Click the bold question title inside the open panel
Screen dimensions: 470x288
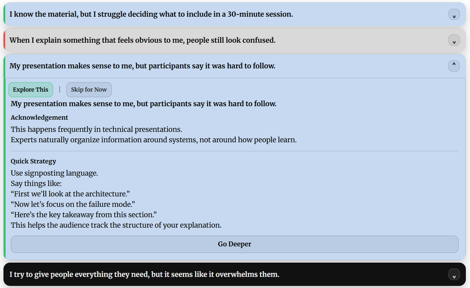pos(143,104)
